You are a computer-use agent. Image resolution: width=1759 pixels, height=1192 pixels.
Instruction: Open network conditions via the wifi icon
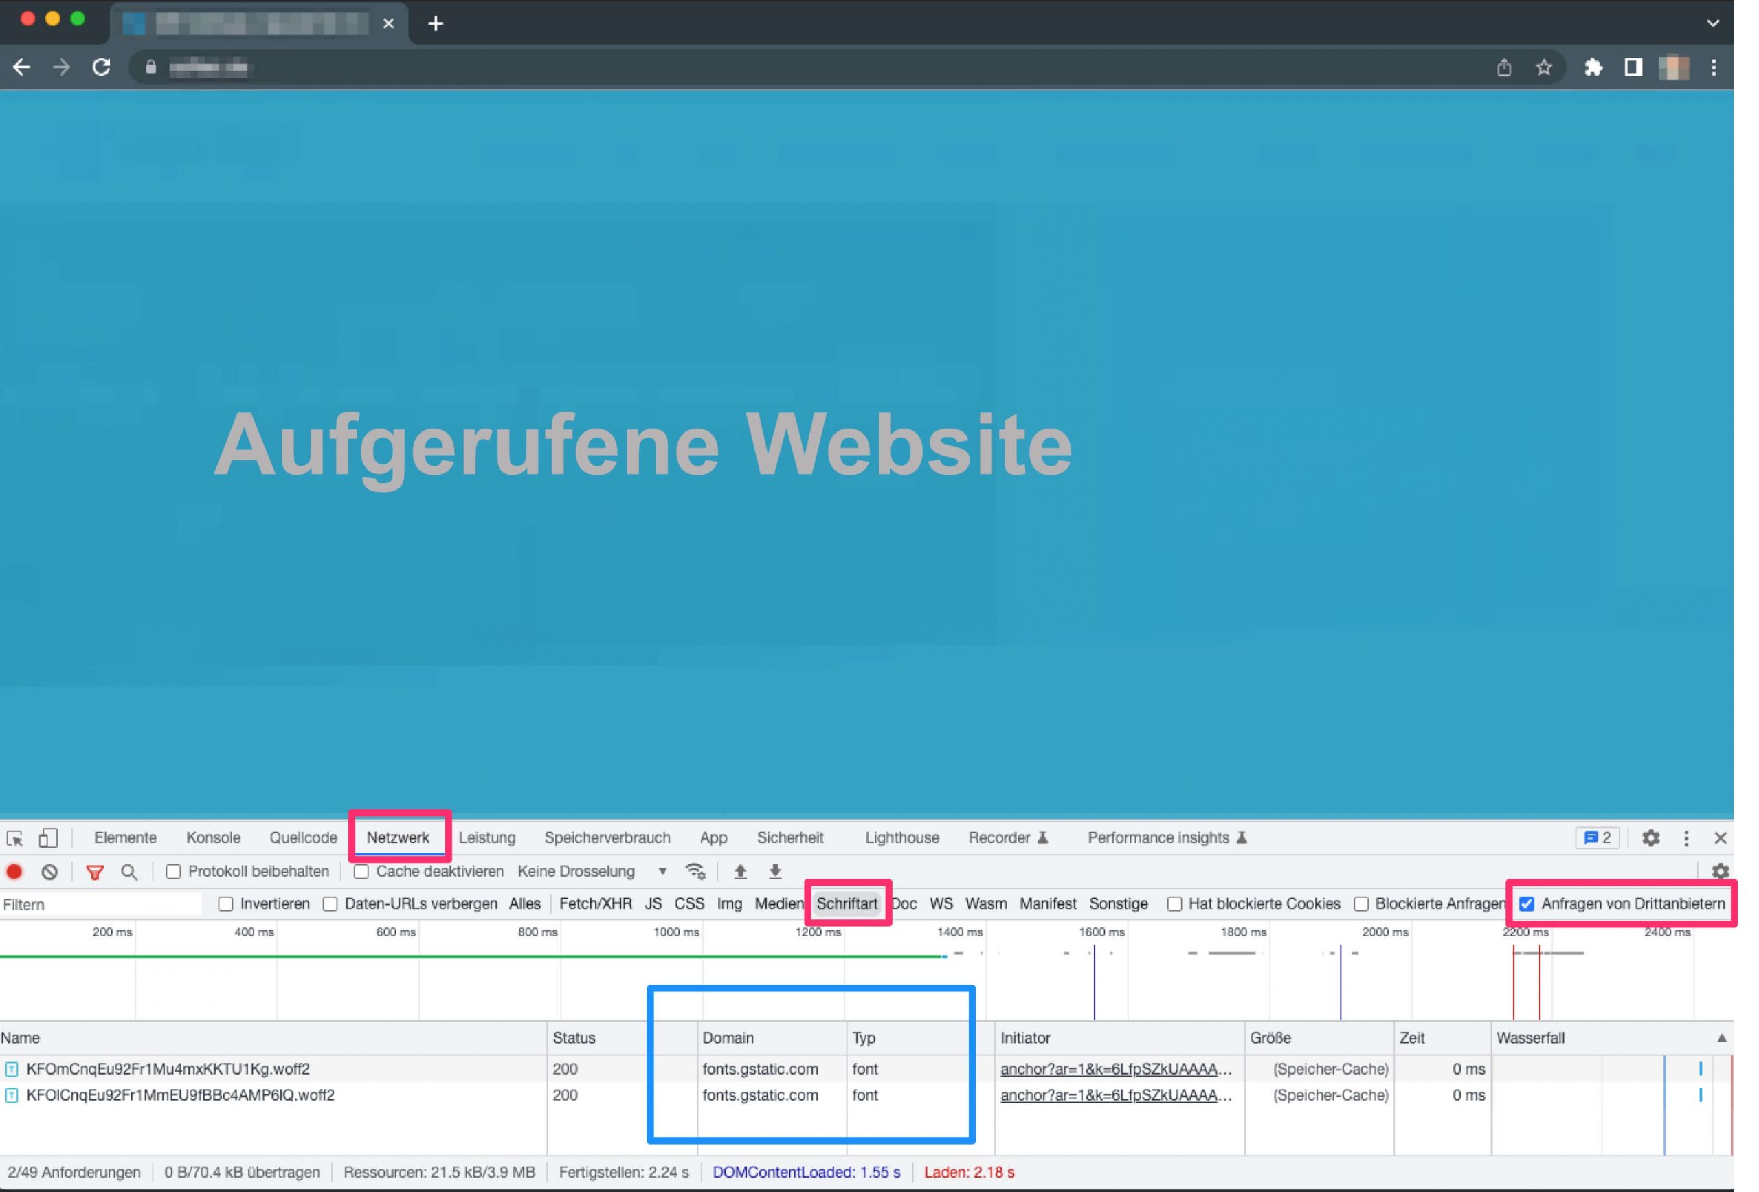[695, 871]
